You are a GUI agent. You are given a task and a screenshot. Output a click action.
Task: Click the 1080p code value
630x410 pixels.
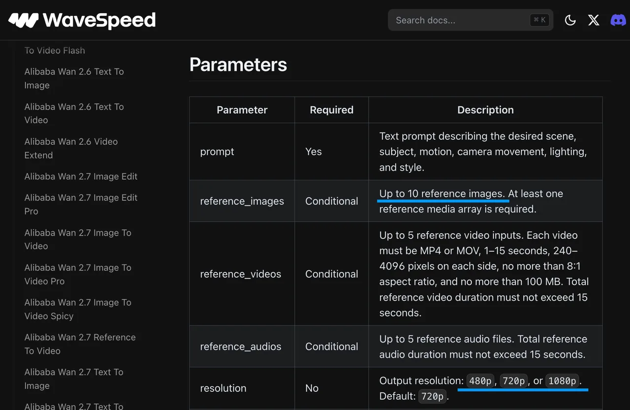[563, 381]
